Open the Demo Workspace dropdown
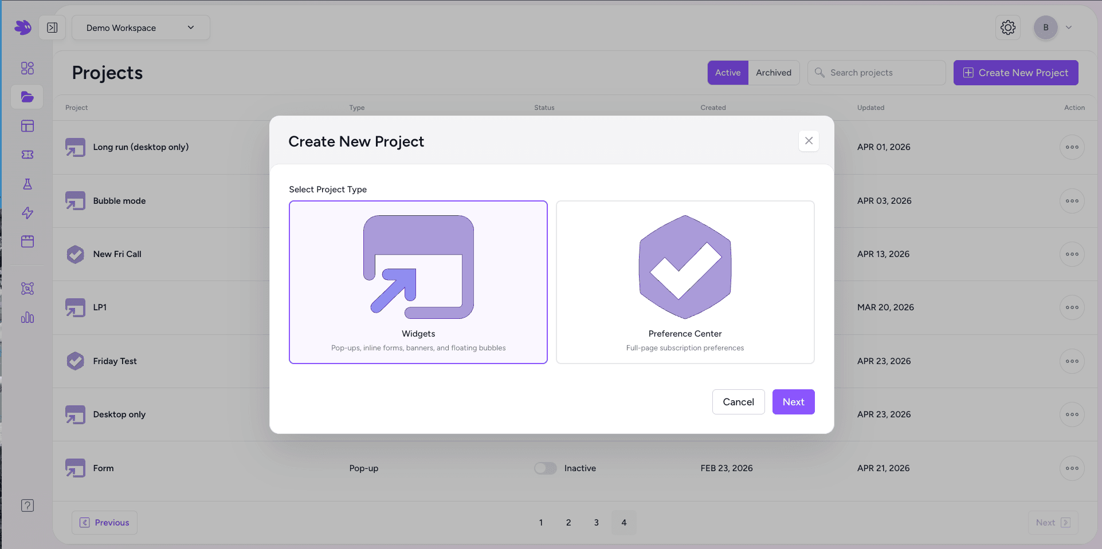Viewport: 1102px width, 549px height. click(141, 27)
